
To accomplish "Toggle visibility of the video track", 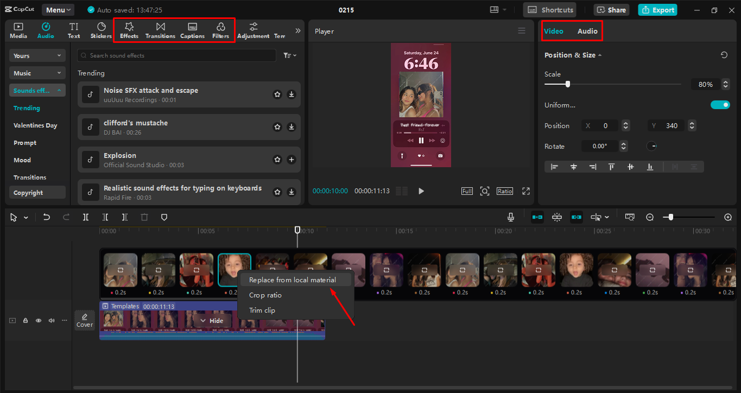I will 38,320.
